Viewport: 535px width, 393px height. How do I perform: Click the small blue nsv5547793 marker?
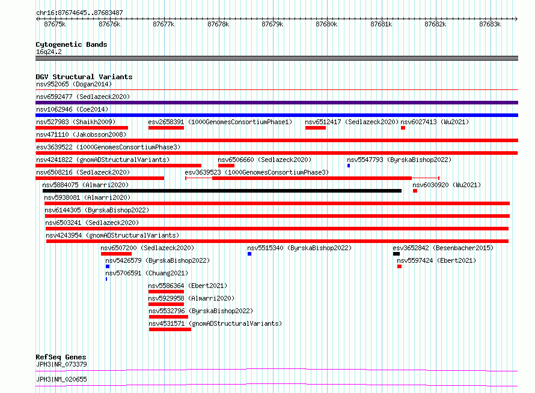point(349,166)
